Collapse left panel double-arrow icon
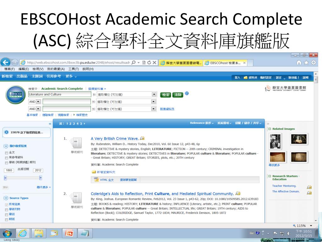This screenshot has height=242, width=322. point(50,124)
